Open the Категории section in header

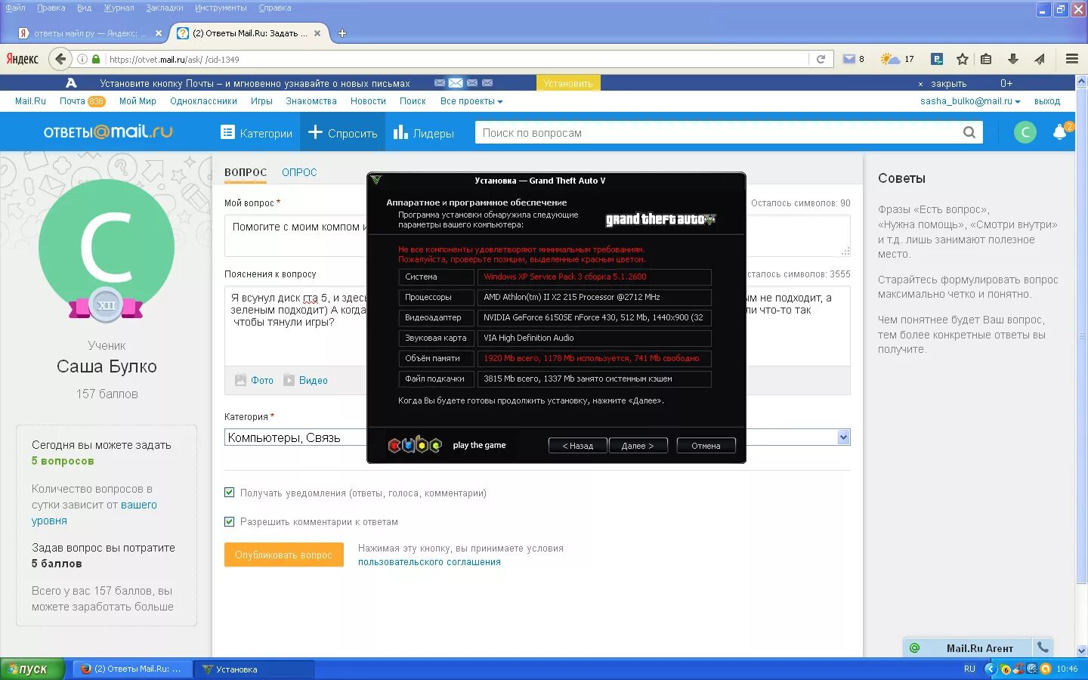(256, 133)
